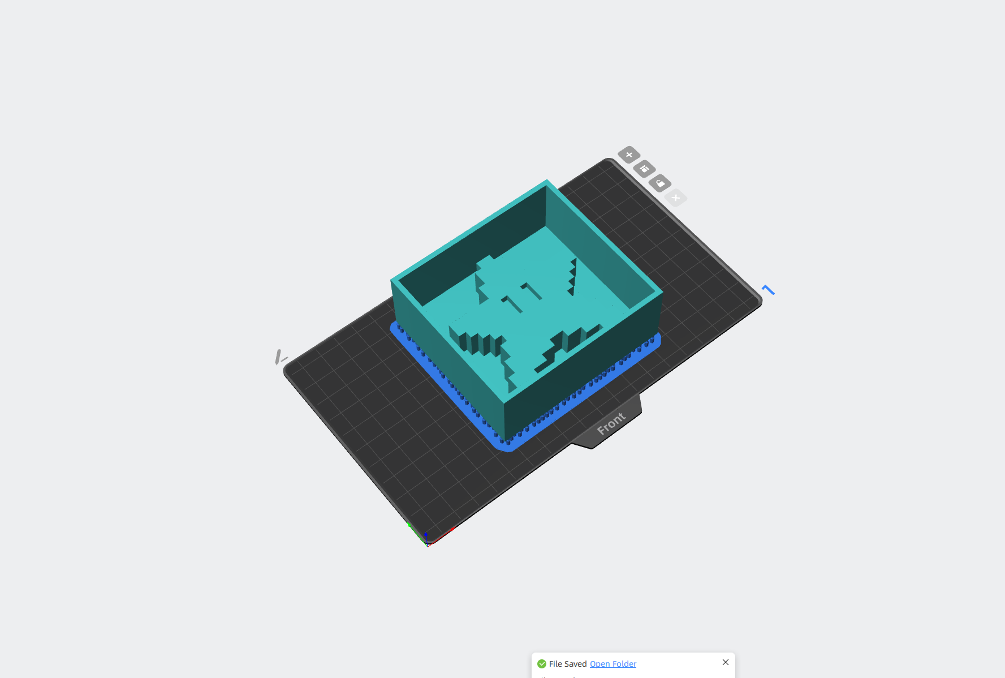The width and height of the screenshot is (1005, 678).
Task: Edit the plate name using the pencil icon
Action: coord(280,357)
